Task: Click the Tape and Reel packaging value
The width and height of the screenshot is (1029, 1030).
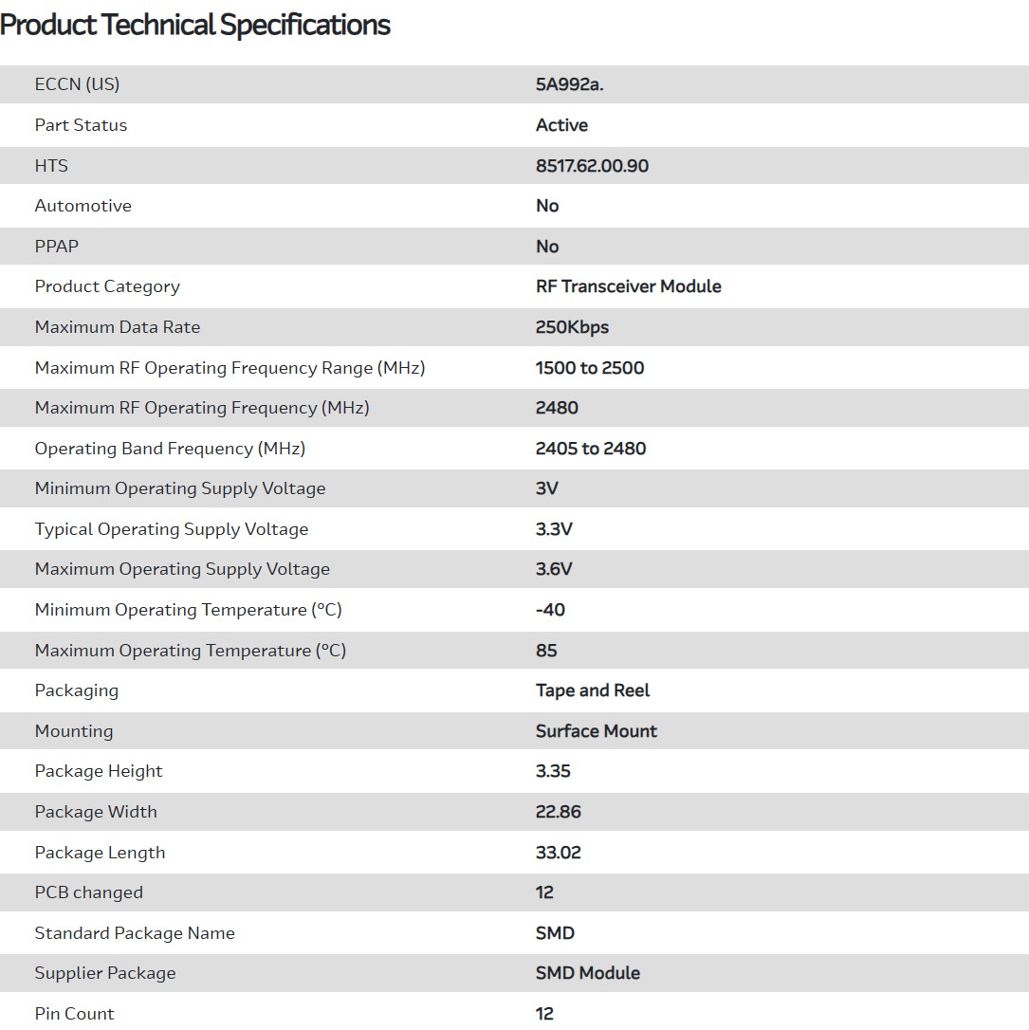Action: [x=593, y=690]
